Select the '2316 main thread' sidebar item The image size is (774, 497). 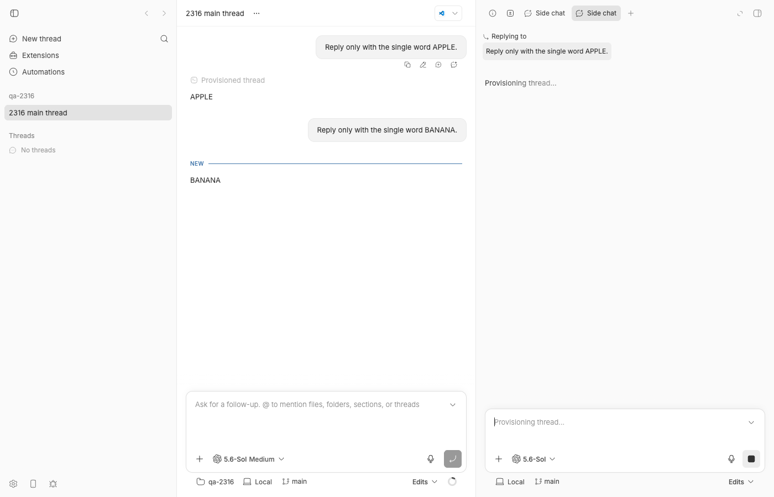[88, 113]
